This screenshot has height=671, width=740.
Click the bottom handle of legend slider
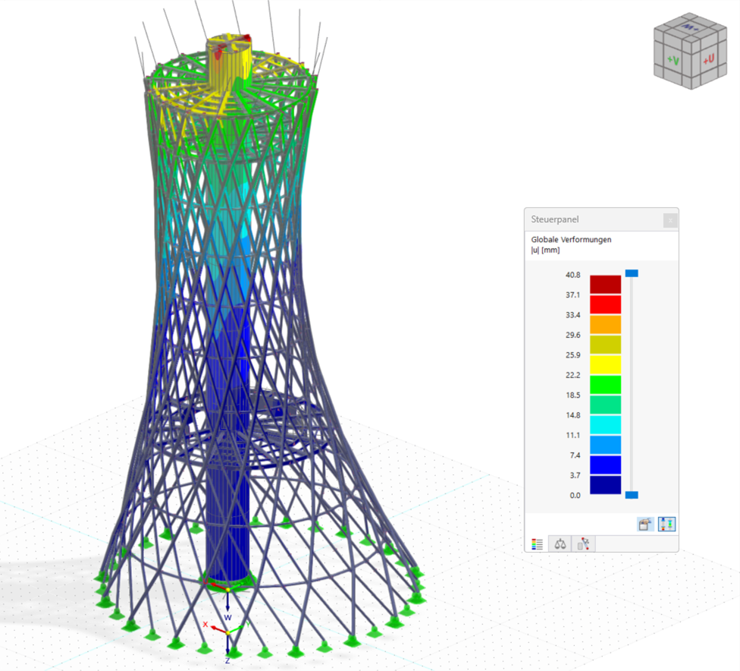pyautogui.click(x=632, y=495)
